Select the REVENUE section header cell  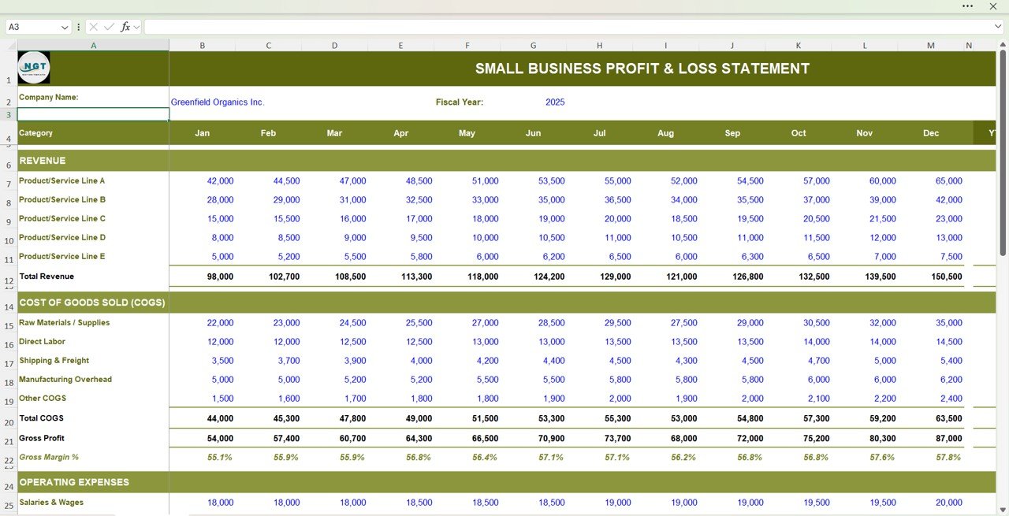43,161
